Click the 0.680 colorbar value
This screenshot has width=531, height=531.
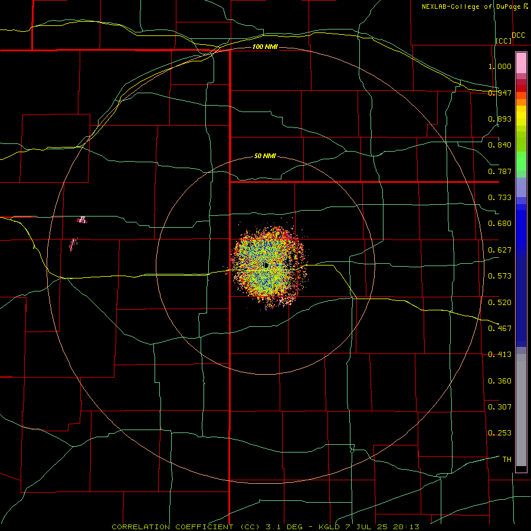pyautogui.click(x=500, y=224)
